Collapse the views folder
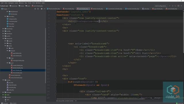 [5, 46]
